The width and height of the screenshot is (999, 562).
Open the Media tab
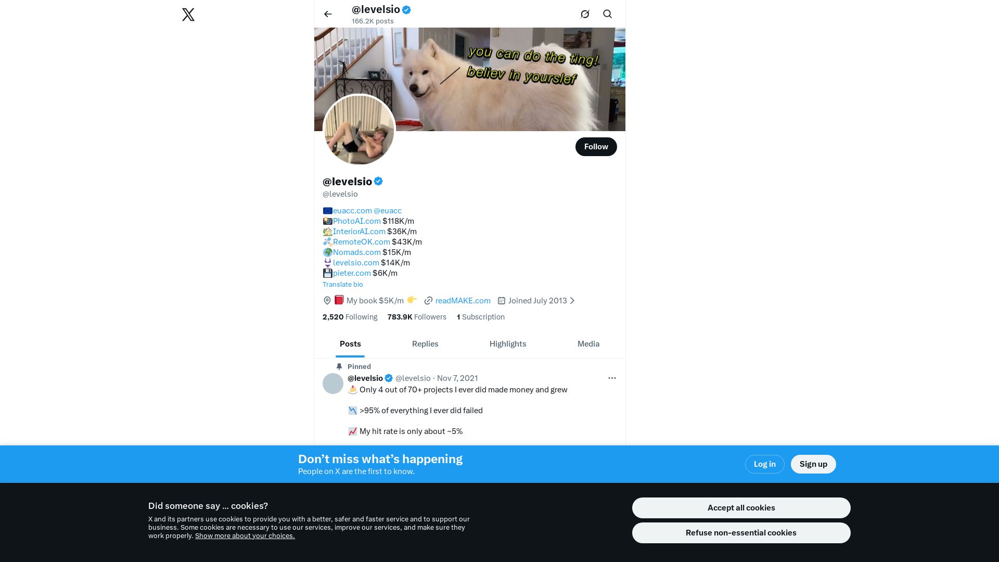point(588,344)
